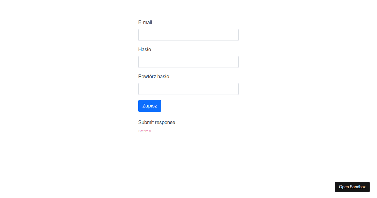Choose the field directly above Zapisz button
This screenshot has height=198, width=377.
click(188, 89)
